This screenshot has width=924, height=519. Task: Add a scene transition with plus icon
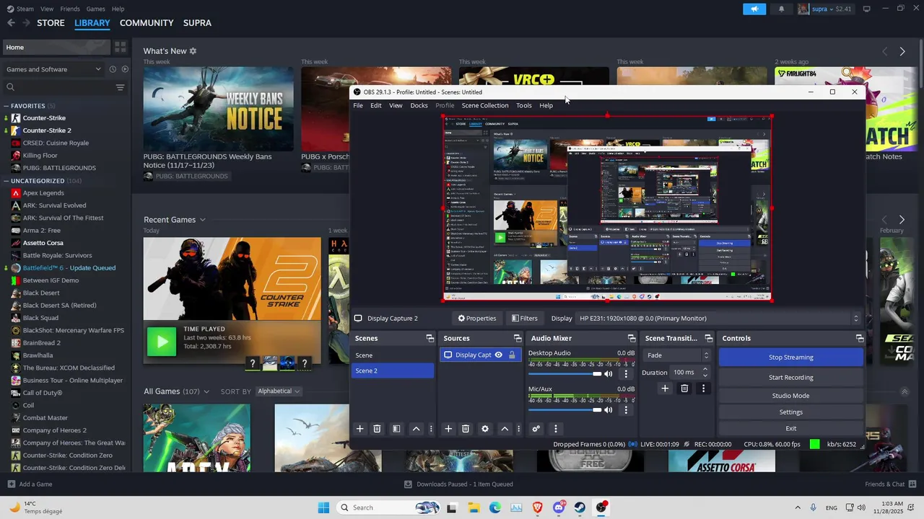(665, 389)
